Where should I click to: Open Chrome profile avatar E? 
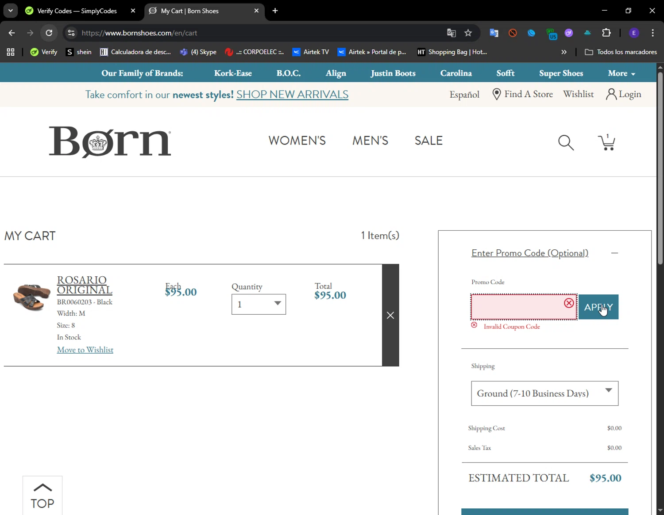click(x=634, y=33)
